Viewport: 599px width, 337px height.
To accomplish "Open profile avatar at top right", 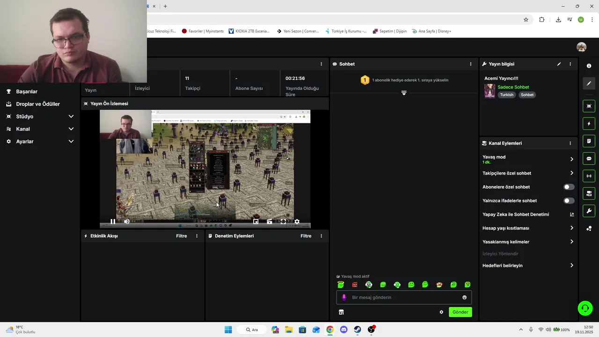I will [x=581, y=47].
